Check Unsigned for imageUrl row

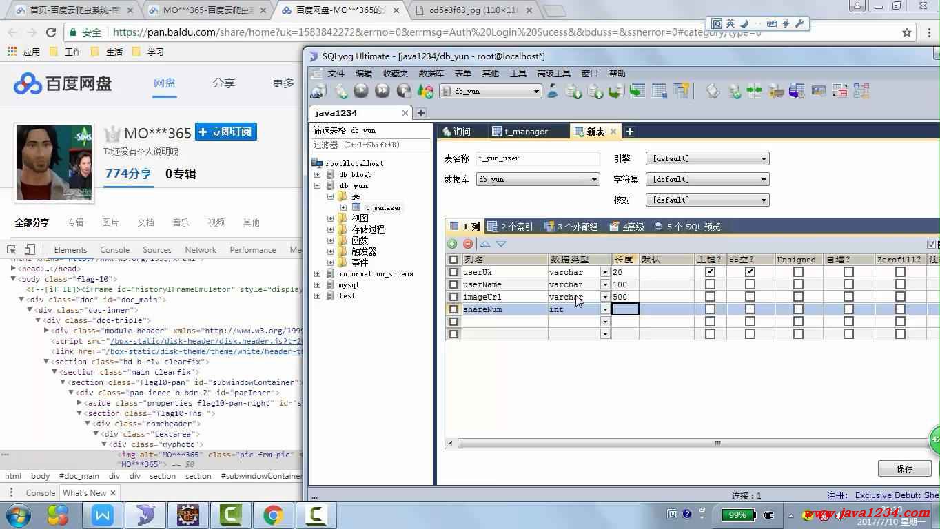(798, 297)
